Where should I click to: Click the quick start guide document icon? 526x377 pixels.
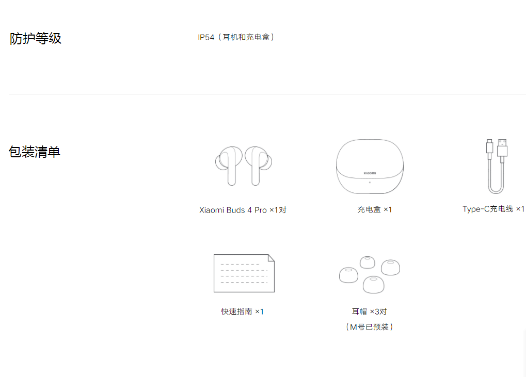(x=244, y=273)
